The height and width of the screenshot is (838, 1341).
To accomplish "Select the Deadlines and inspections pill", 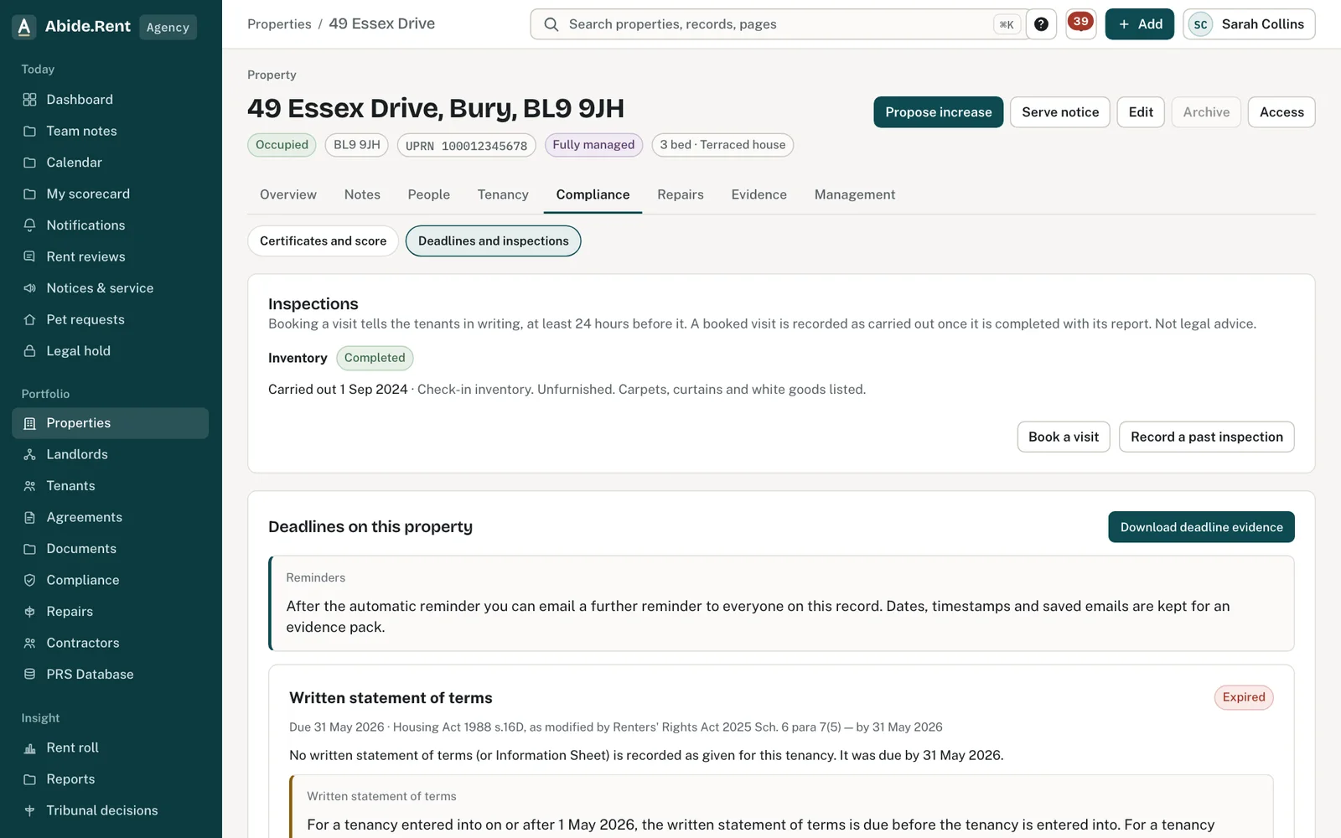I will click(x=494, y=241).
